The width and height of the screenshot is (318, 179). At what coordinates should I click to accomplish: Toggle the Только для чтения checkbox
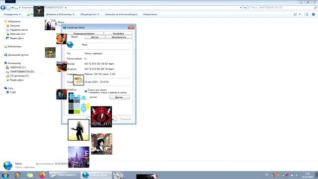[85, 91]
